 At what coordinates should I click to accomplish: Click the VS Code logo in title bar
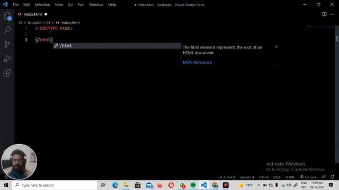tap(5, 5)
